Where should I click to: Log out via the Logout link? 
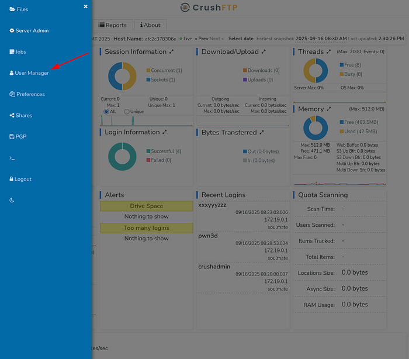pos(20,179)
